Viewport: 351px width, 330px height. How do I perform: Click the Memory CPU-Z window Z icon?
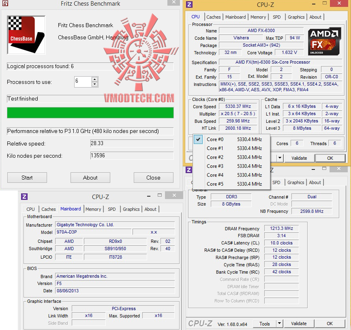click(x=189, y=170)
